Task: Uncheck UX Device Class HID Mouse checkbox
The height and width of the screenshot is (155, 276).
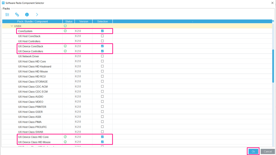Action: pyautogui.click(x=102, y=142)
